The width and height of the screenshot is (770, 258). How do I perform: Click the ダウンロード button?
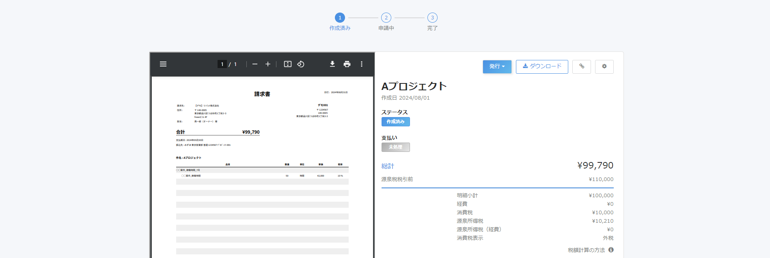click(x=542, y=67)
